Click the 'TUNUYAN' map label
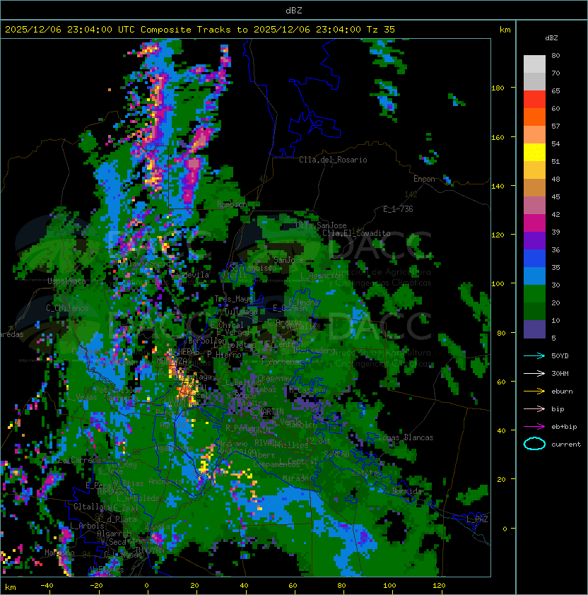The height and width of the screenshot is (595, 588). 150,550
